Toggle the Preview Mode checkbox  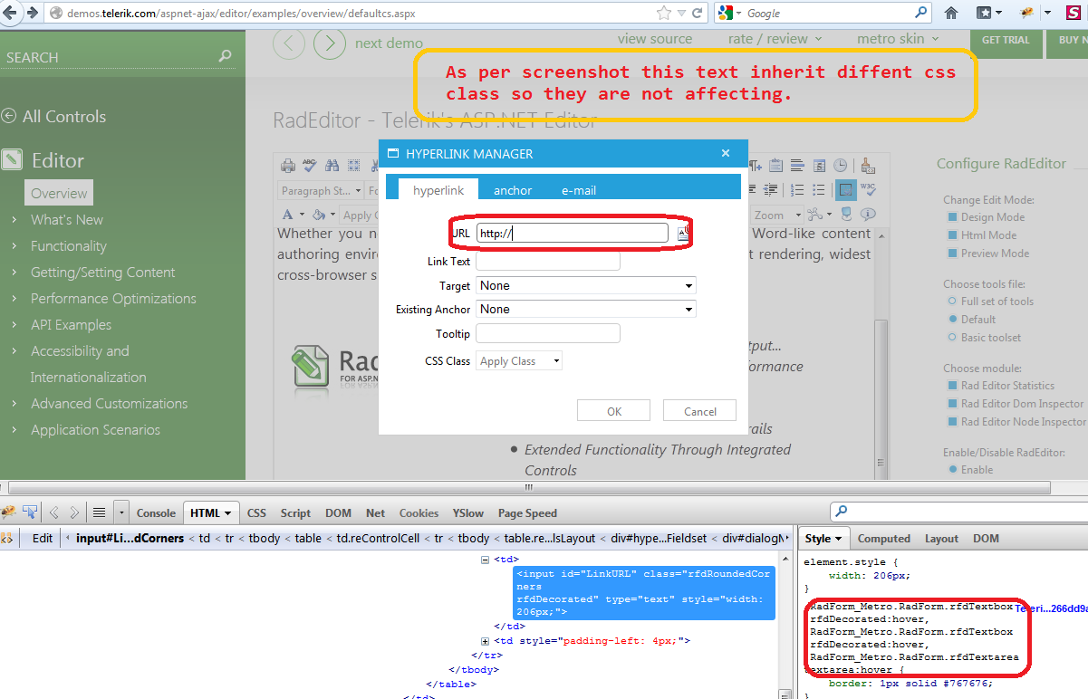[x=952, y=254]
